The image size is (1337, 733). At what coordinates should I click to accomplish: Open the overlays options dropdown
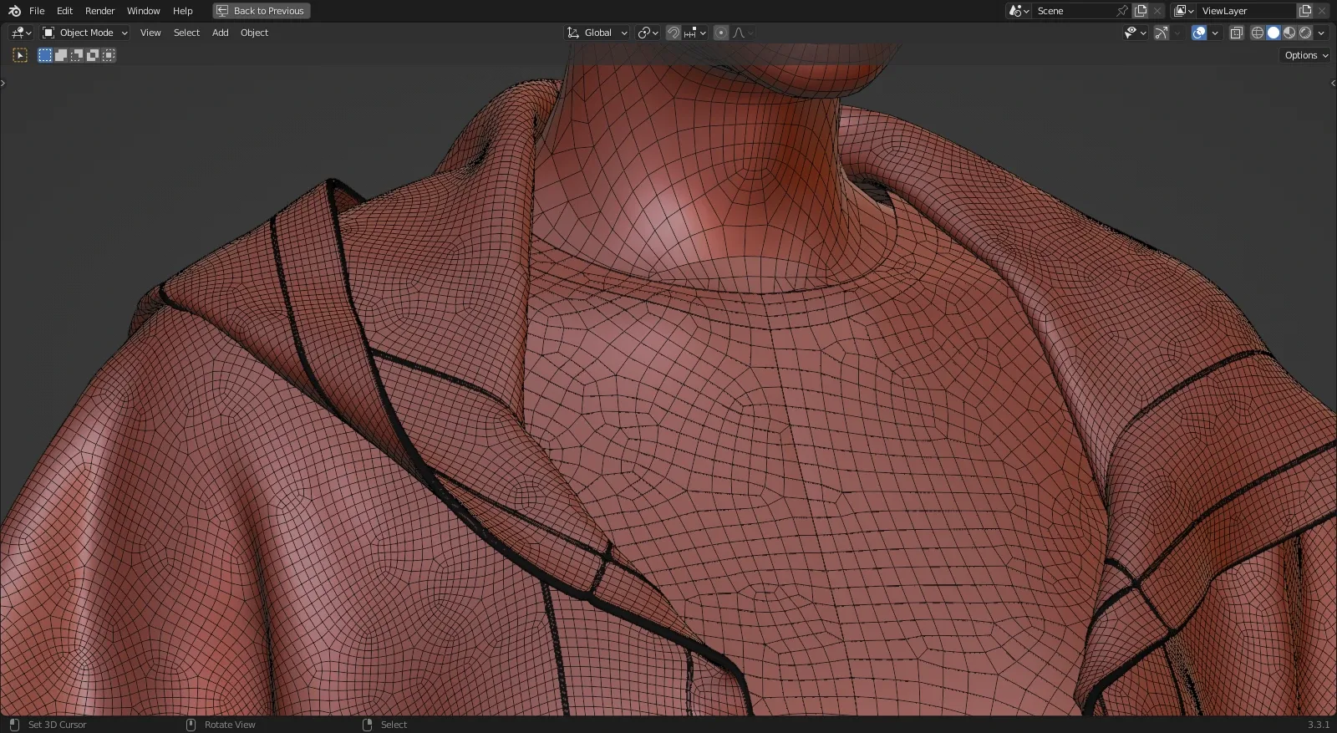tap(1215, 33)
